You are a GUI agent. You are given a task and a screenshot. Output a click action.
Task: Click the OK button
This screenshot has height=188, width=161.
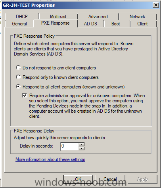point(78,179)
